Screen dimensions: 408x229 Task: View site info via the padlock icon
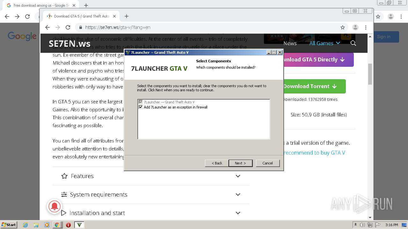coord(80,27)
